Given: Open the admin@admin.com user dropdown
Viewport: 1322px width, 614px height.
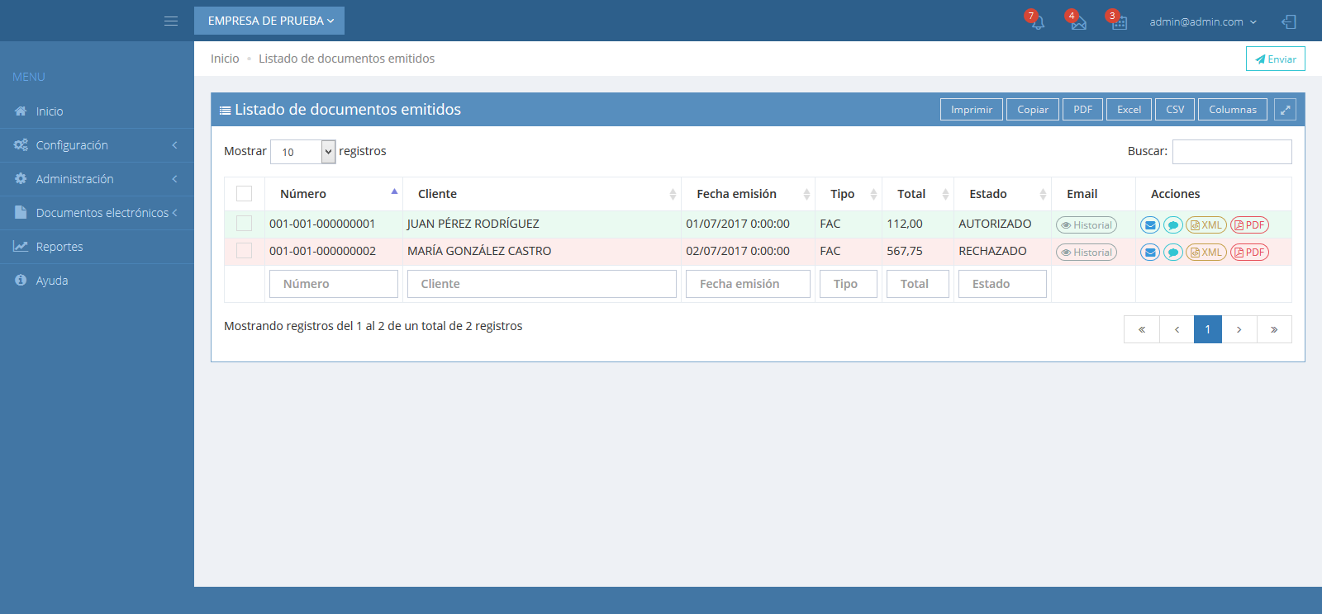Looking at the screenshot, I should 1203,21.
